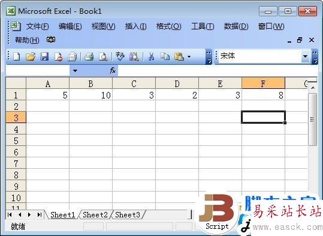
Task: Switch to the Sheet3 tab
Action: click(x=128, y=215)
